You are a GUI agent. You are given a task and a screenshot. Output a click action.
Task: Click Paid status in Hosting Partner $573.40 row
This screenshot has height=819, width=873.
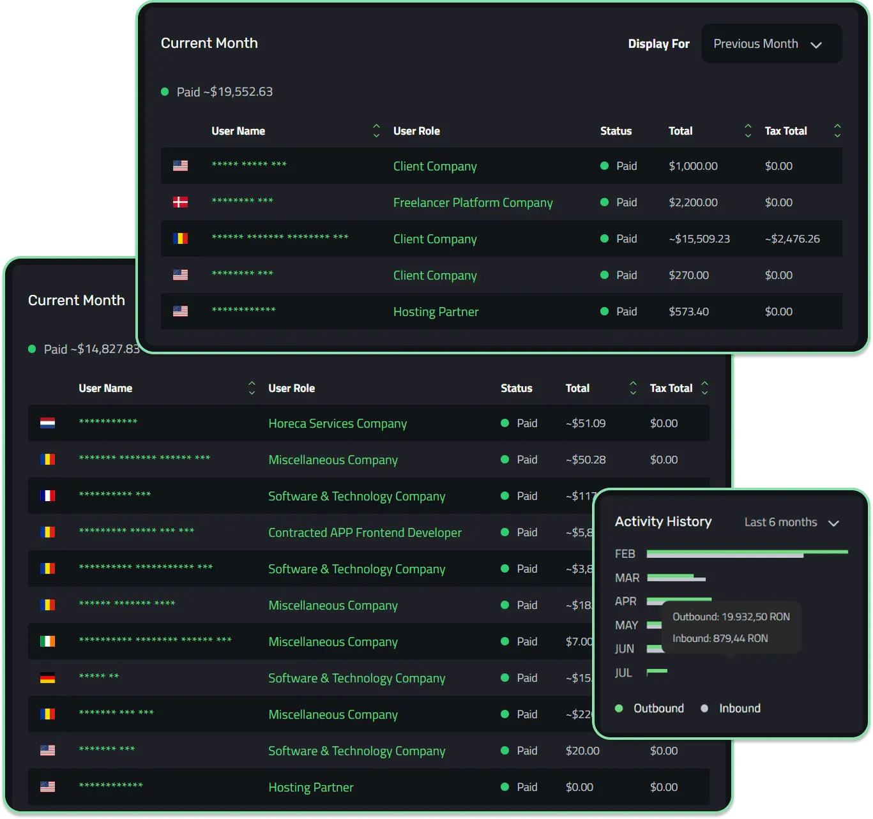(x=619, y=312)
